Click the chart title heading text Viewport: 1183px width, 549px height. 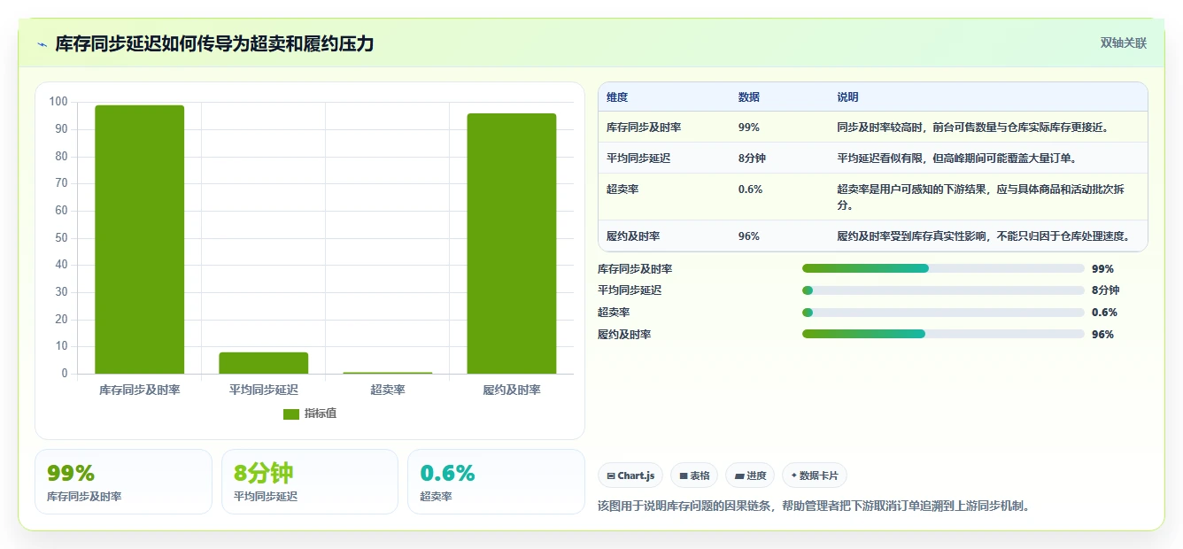[x=215, y=43]
